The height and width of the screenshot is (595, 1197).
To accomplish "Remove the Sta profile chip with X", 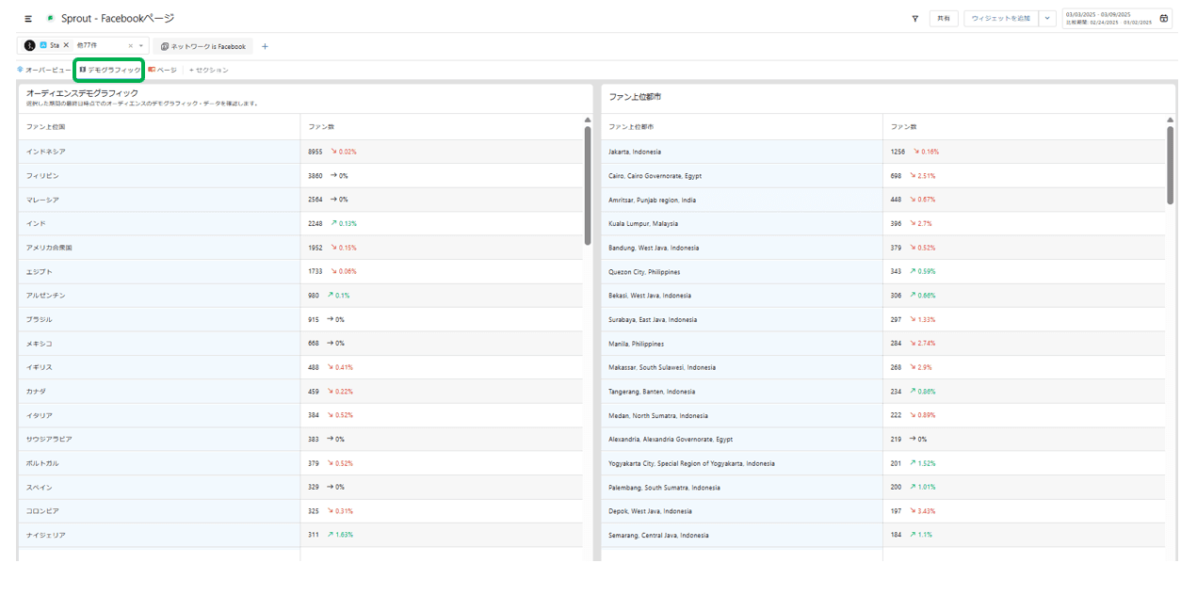I will [66, 45].
